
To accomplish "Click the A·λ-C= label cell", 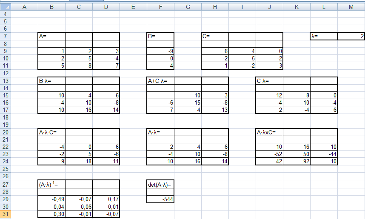I will (x=51, y=132).
